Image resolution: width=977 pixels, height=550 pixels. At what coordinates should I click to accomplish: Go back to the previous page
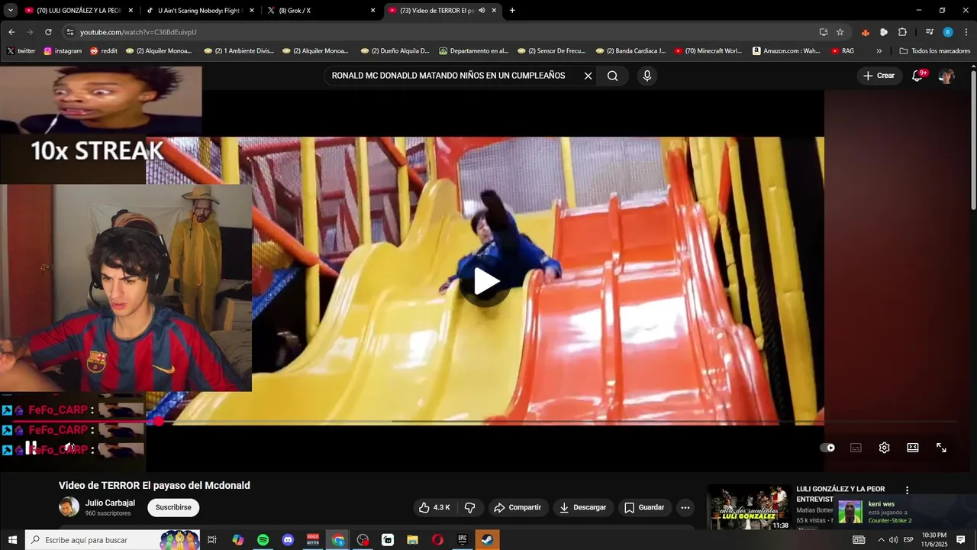[11, 32]
